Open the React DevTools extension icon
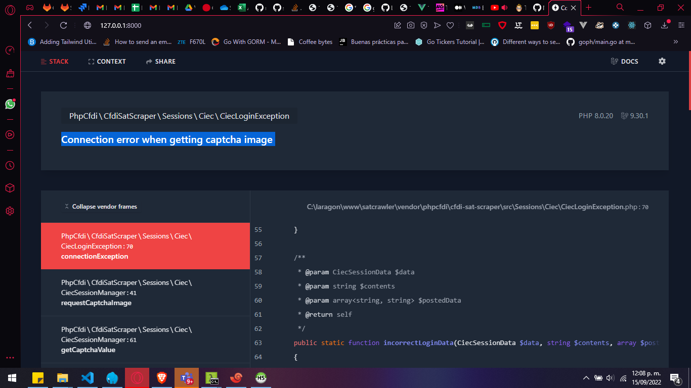The width and height of the screenshot is (691, 388). click(x=632, y=25)
